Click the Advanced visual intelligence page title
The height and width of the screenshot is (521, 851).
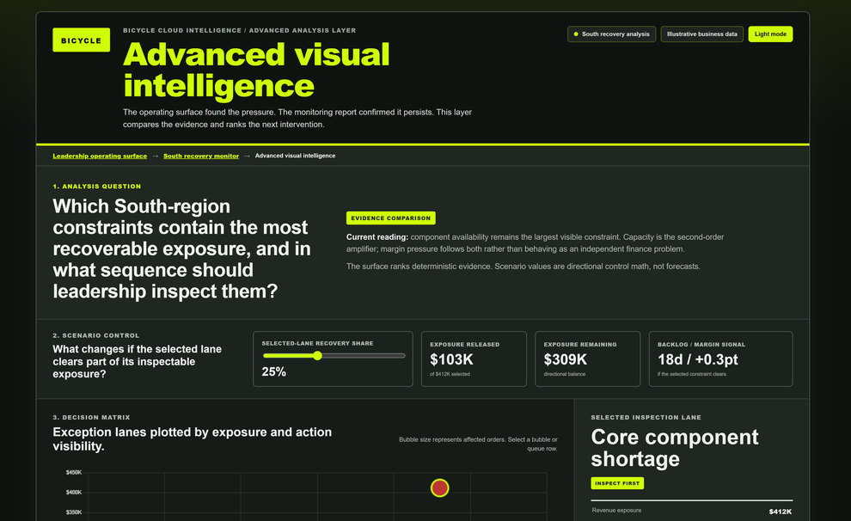tap(256, 70)
